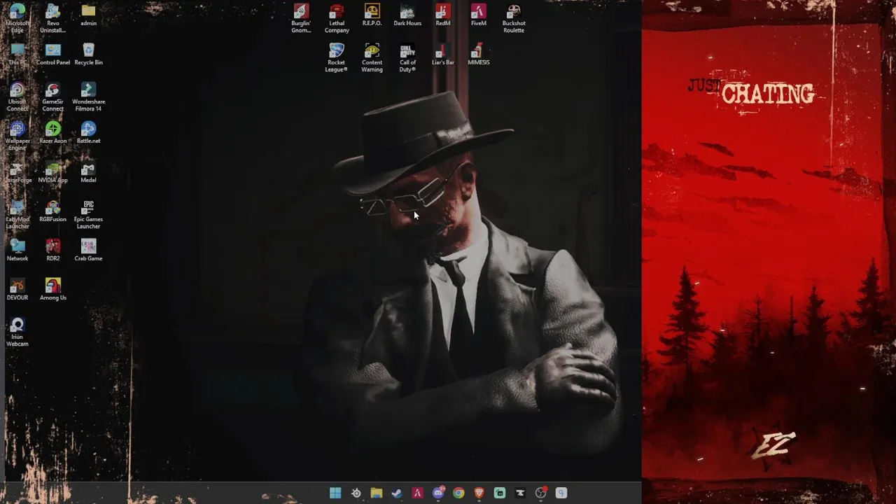Select the Epic Games Launcher icon

click(88, 214)
